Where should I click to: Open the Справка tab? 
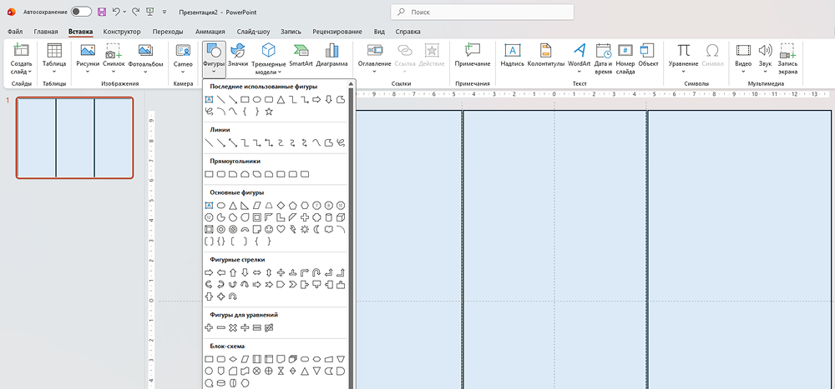(x=408, y=32)
